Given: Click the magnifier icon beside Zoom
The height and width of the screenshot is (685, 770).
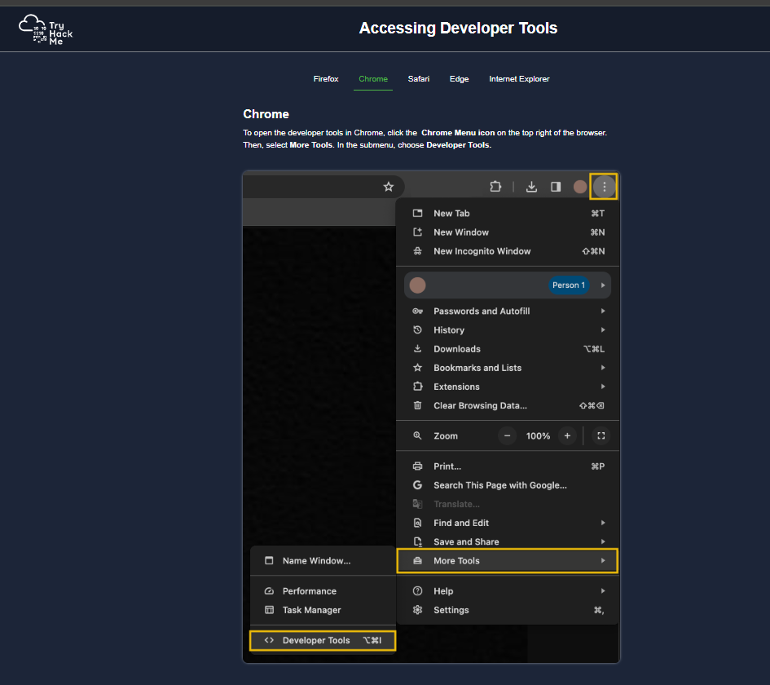Looking at the screenshot, I should [x=417, y=435].
